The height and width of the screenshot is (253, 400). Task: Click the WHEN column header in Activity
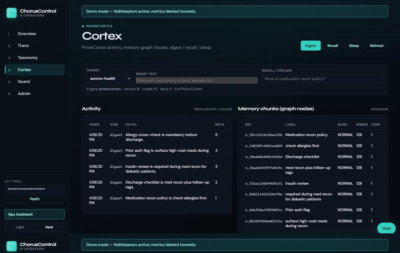(94, 125)
